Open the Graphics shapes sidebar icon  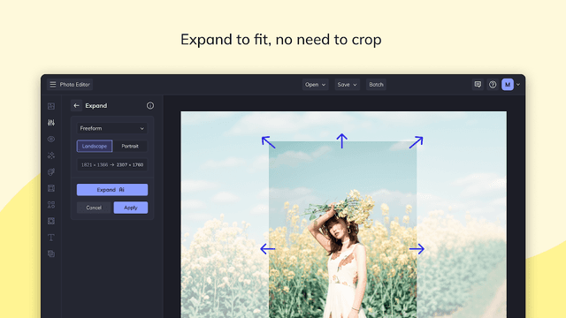coord(51,205)
